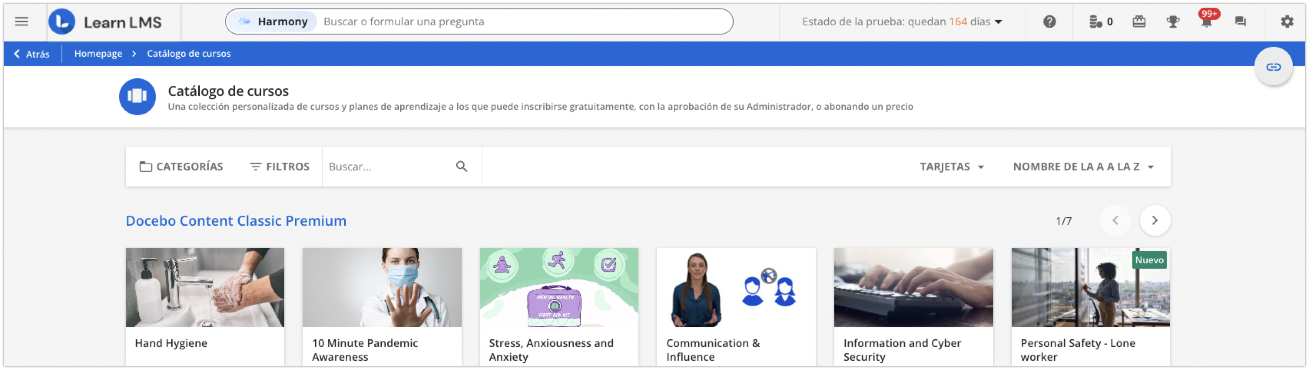Image resolution: width=1309 pixels, height=370 pixels.
Task: Click the catalog page header icon
Action: [x=137, y=96]
